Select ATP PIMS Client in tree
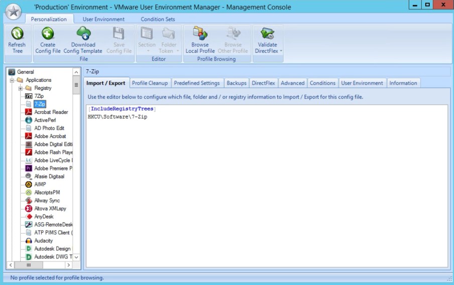This screenshot has height=285, width=454. coord(53,233)
